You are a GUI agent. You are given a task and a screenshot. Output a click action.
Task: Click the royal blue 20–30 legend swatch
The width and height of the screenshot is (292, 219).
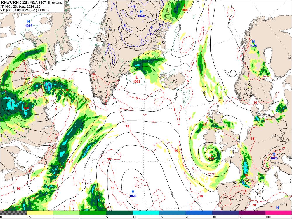[x=199, y=213]
